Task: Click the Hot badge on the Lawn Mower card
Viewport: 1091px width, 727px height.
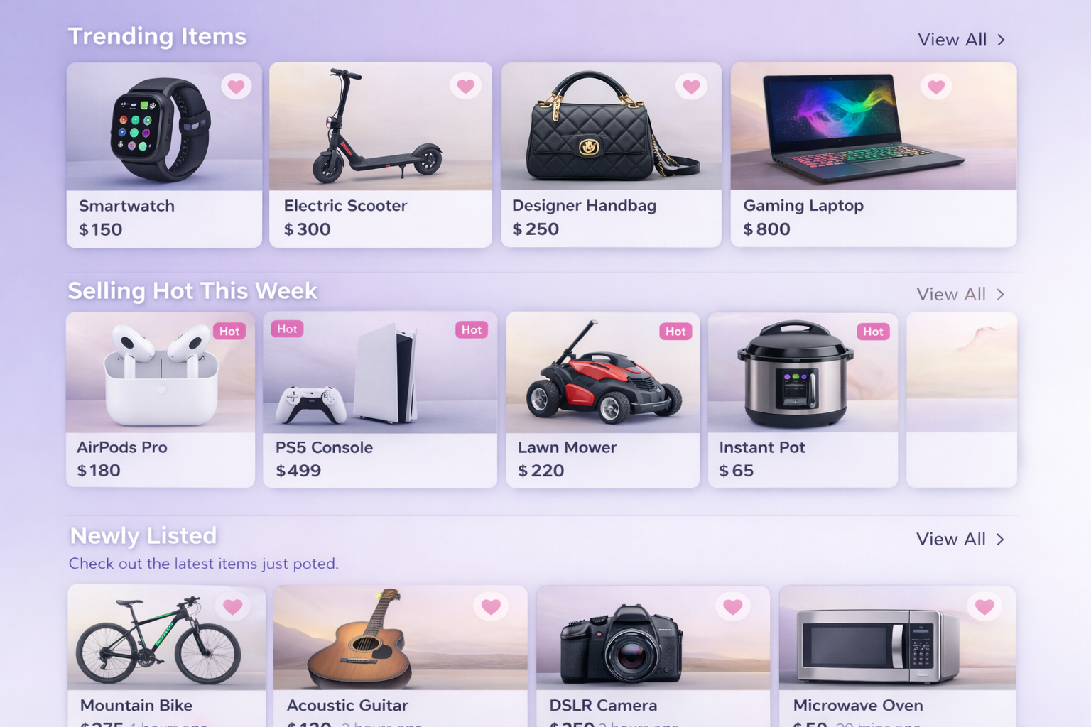Action: [x=675, y=331]
